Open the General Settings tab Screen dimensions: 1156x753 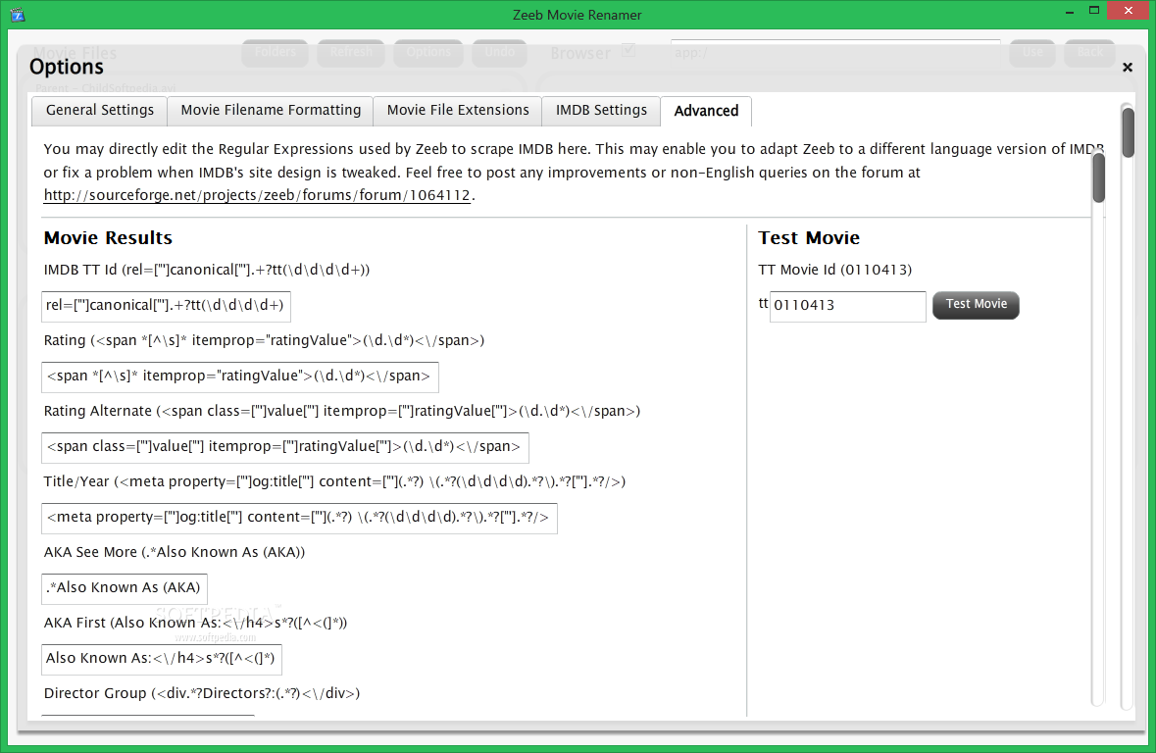coord(100,111)
